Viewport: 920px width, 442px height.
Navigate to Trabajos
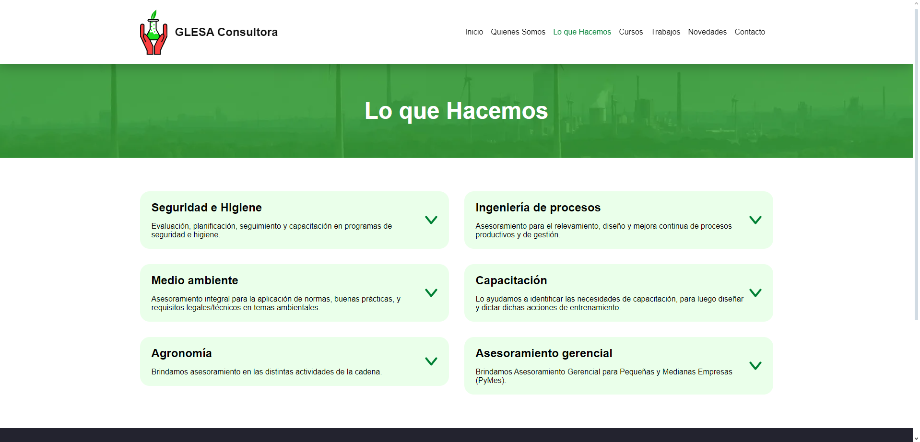665,32
